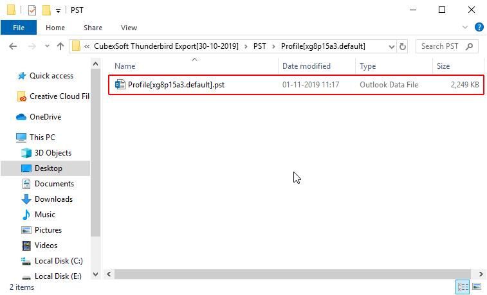
Task: Expand the ribbon using the chevron
Action: (x=465, y=27)
